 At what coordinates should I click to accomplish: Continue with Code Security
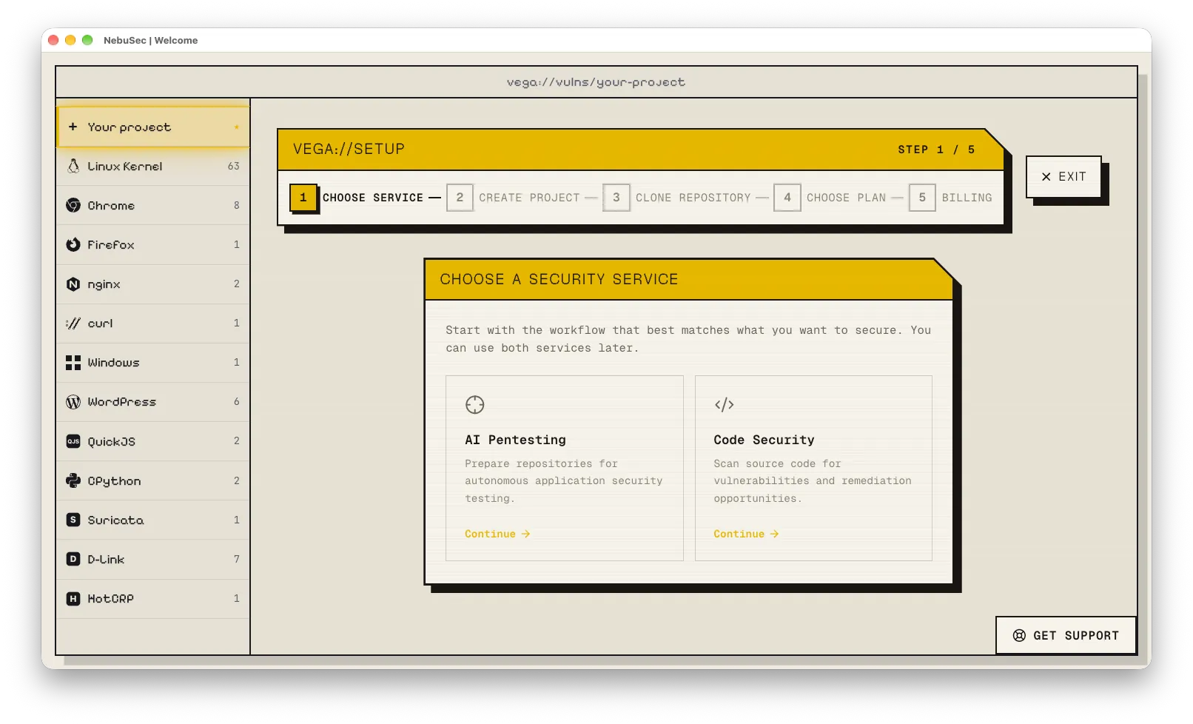click(746, 534)
